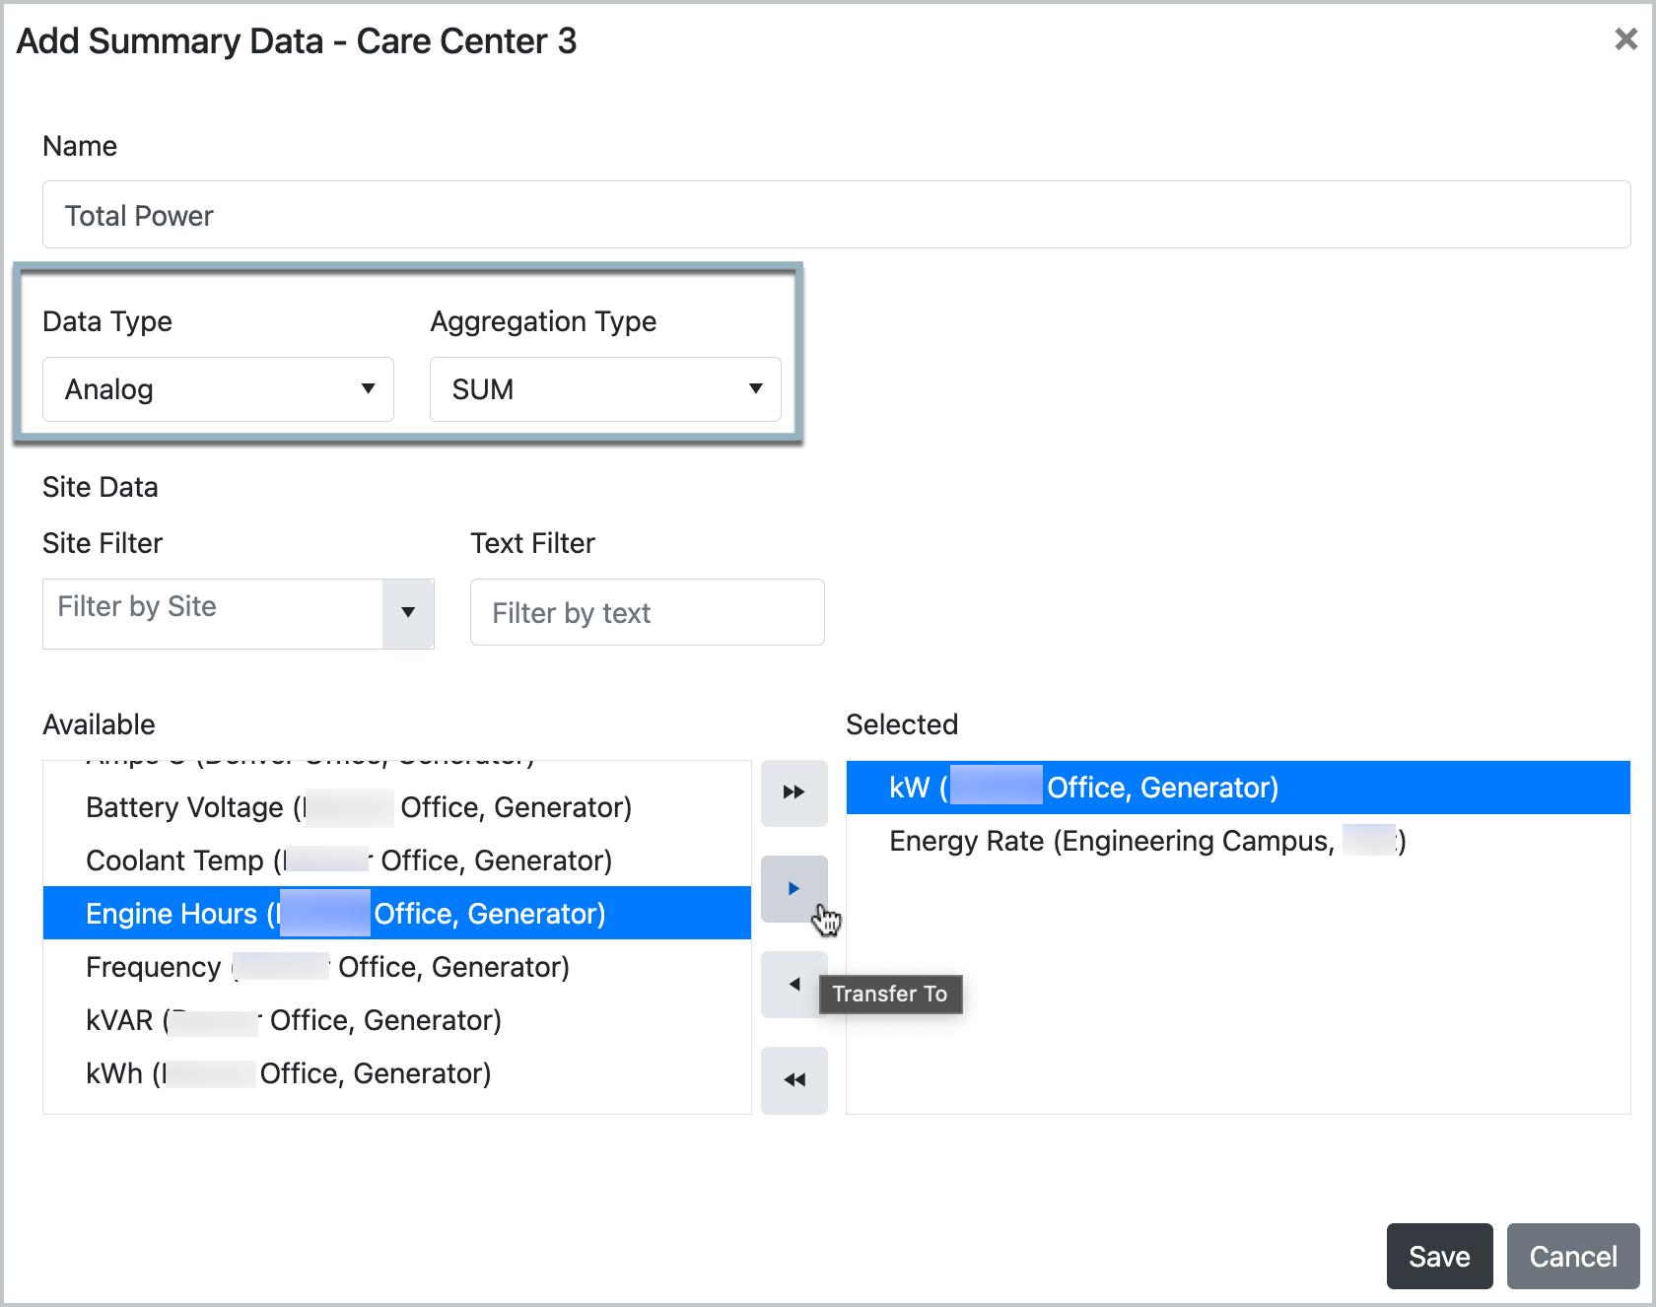Select Coolant Temp in Available list
This screenshot has width=1656, height=1307.
tap(349, 860)
